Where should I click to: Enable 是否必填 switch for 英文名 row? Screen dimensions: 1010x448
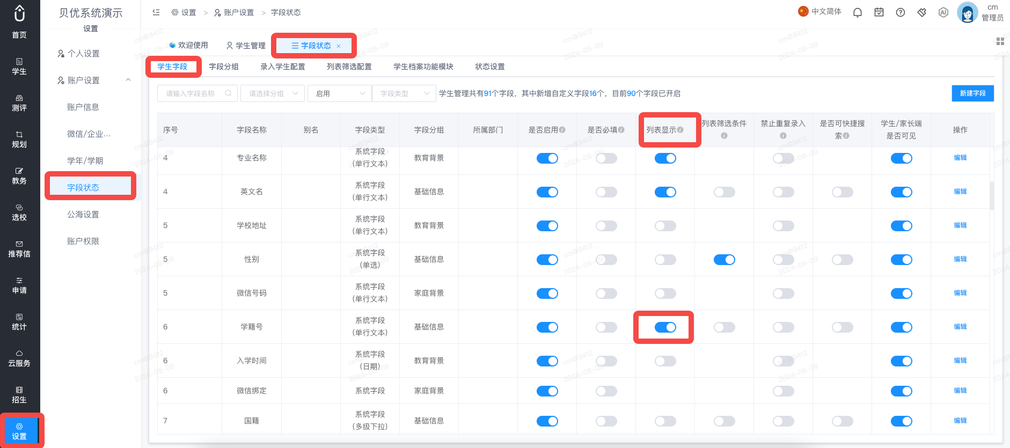(606, 192)
